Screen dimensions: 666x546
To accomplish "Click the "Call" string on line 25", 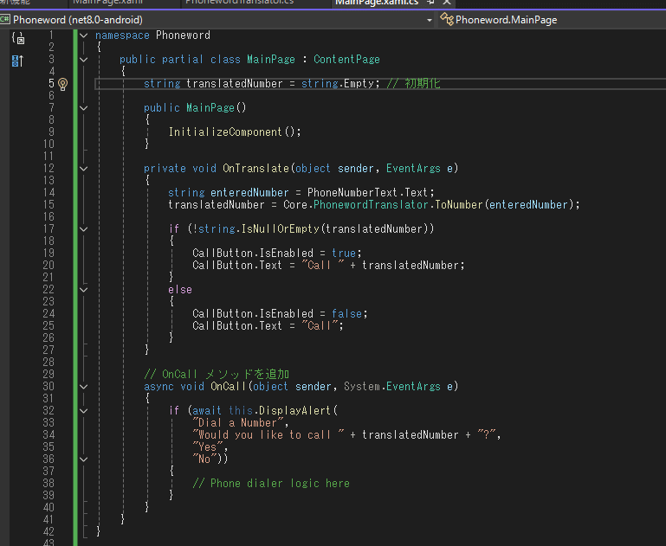I will click(320, 326).
